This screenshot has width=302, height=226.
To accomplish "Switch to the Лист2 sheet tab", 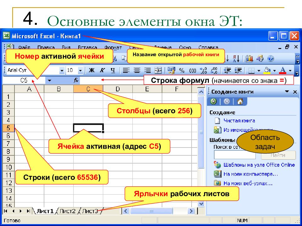I will point(68,211).
